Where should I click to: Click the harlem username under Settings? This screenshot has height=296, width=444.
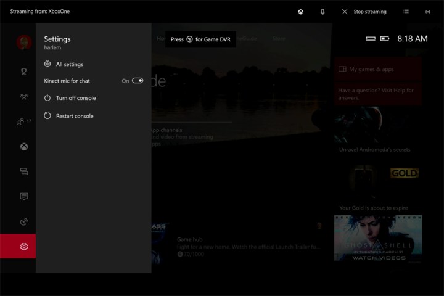click(52, 47)
